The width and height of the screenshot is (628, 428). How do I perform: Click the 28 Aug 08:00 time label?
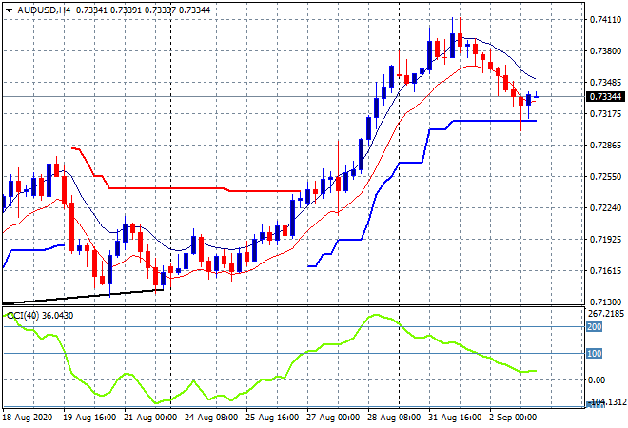(x=394, y=418)
